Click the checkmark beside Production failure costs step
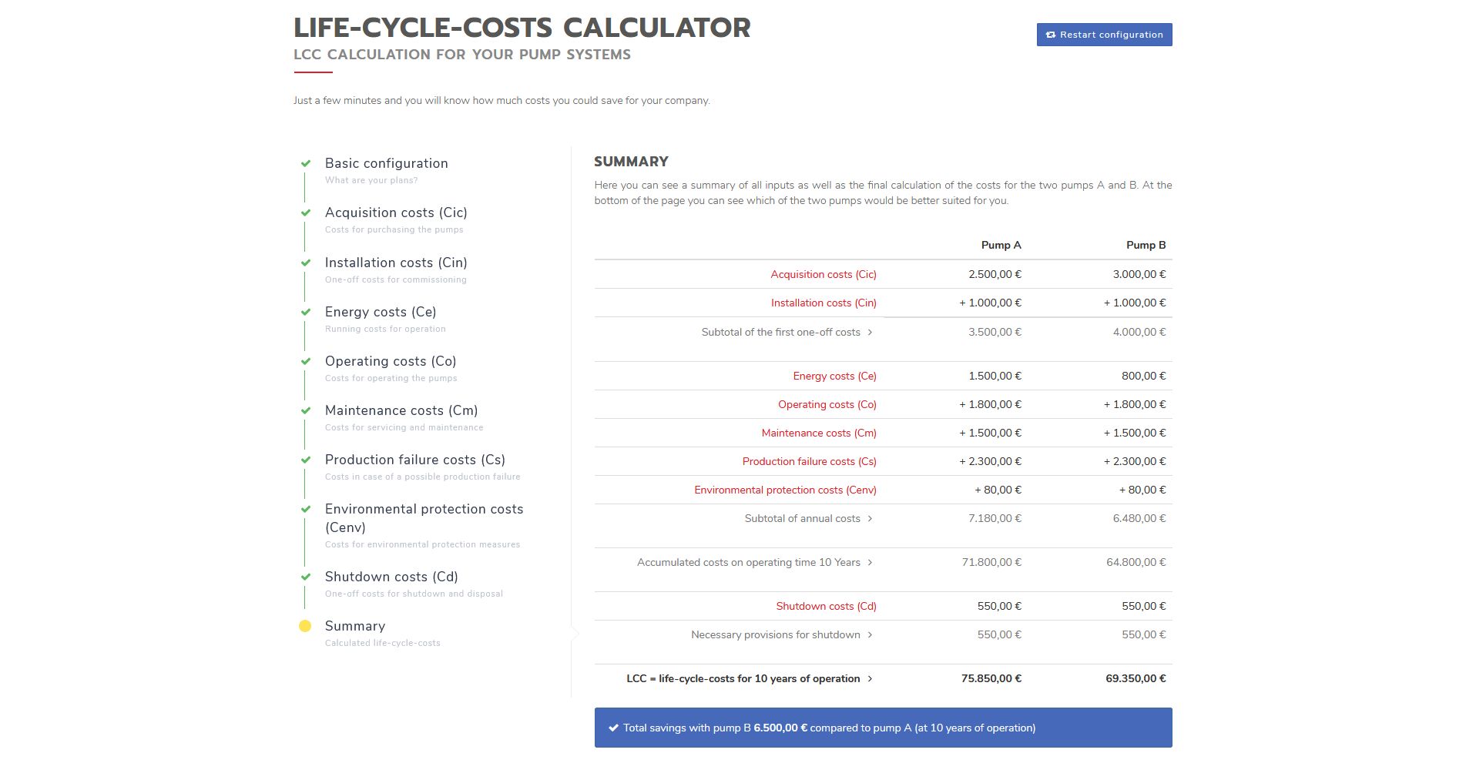Viewport: 1466px width, 763px height. 306,460
